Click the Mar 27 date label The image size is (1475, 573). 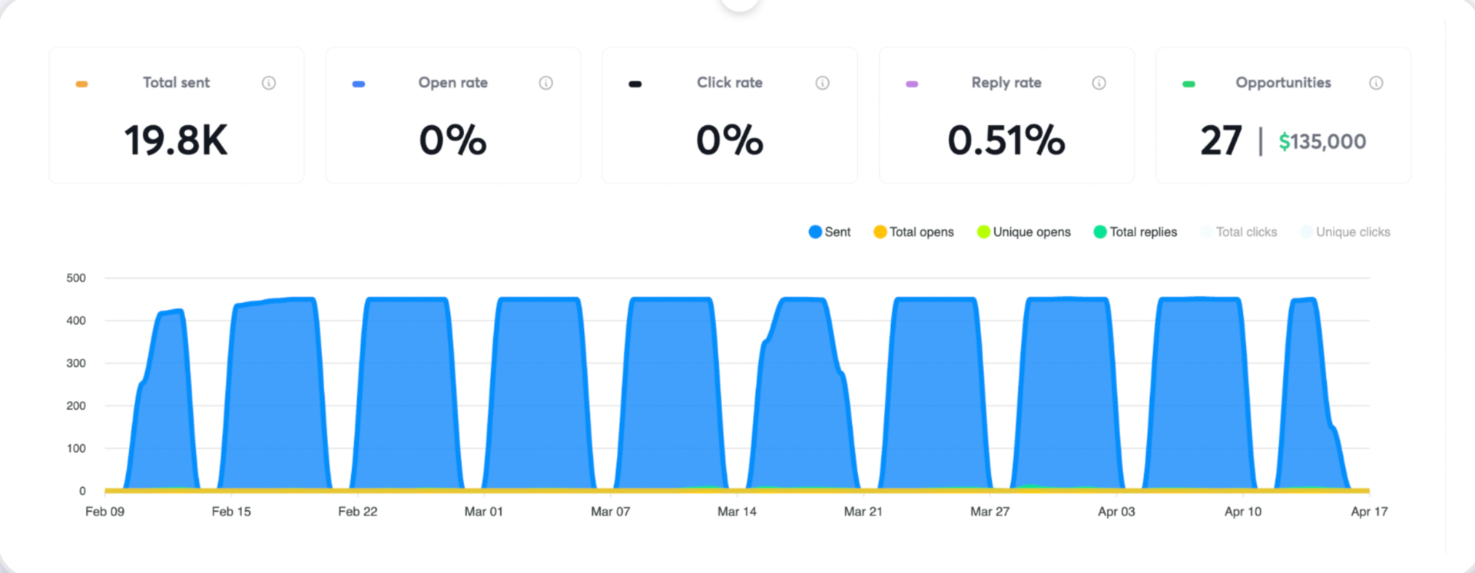click(x=990, y=512)
